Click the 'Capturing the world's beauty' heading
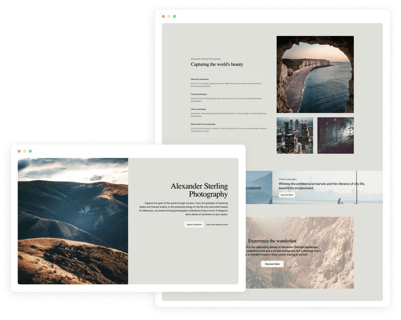The width and height of the screenshot is (401, 320). point(217,64)
